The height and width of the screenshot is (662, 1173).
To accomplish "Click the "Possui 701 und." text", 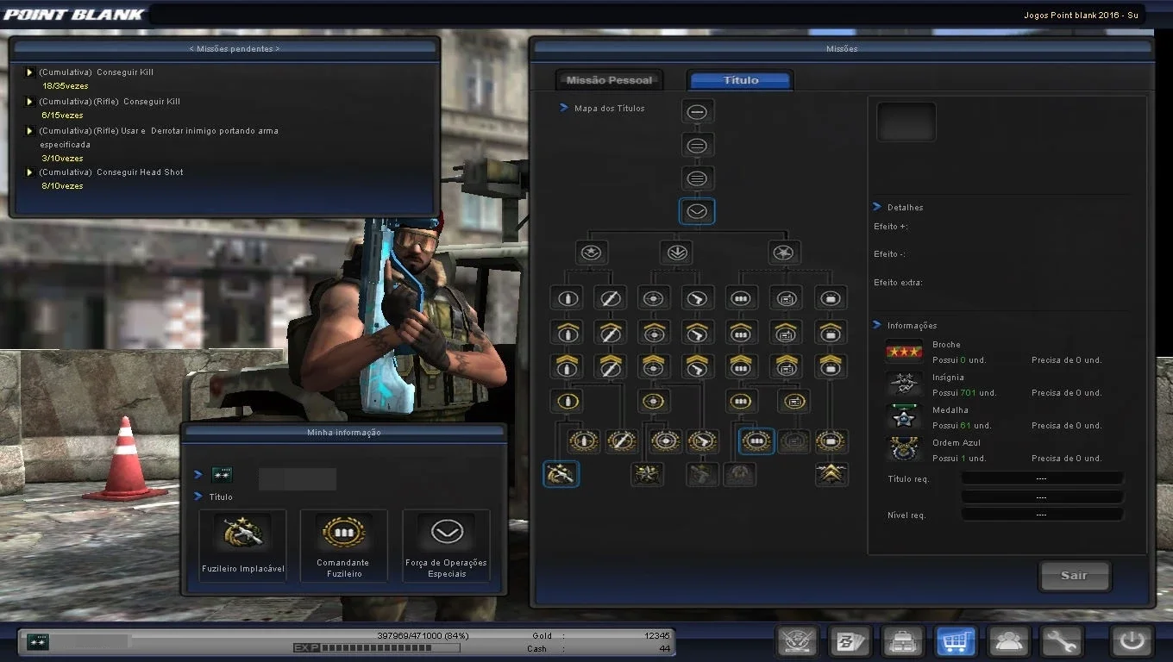I will coord(964,393).
